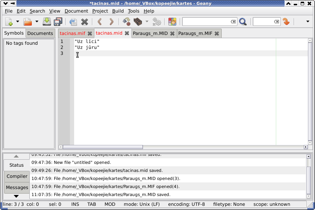Click the 'encoding: UTF-8' status bar entry
Screen dimensions: 315x210
coord(186,204)
